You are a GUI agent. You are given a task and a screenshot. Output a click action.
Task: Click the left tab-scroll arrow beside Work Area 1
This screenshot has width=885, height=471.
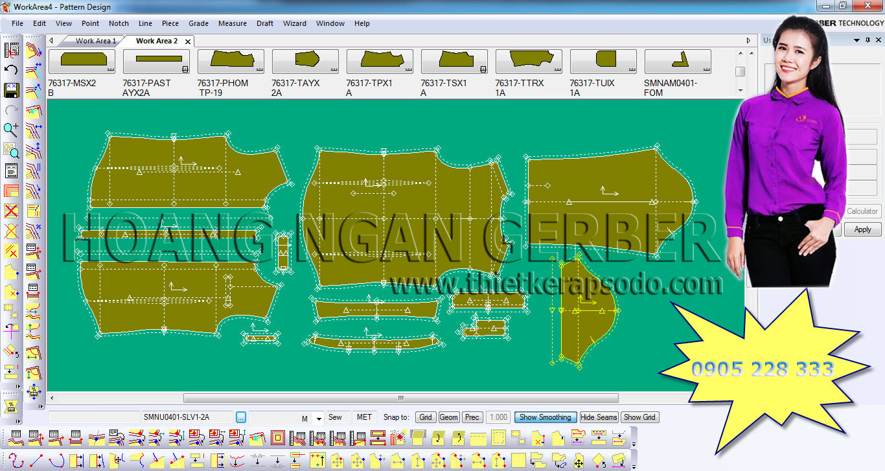pos(51,40)
